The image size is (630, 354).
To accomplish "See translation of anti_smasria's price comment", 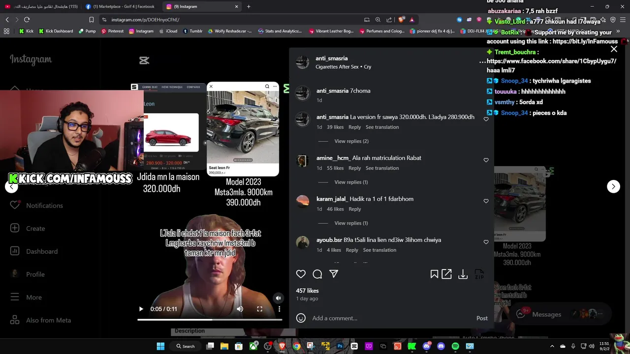I will click(382, 127).
